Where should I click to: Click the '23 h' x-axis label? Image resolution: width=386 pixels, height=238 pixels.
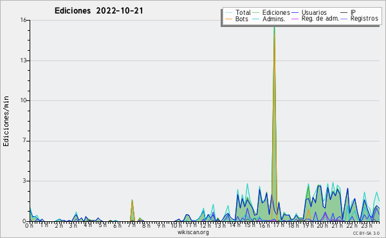367,226
